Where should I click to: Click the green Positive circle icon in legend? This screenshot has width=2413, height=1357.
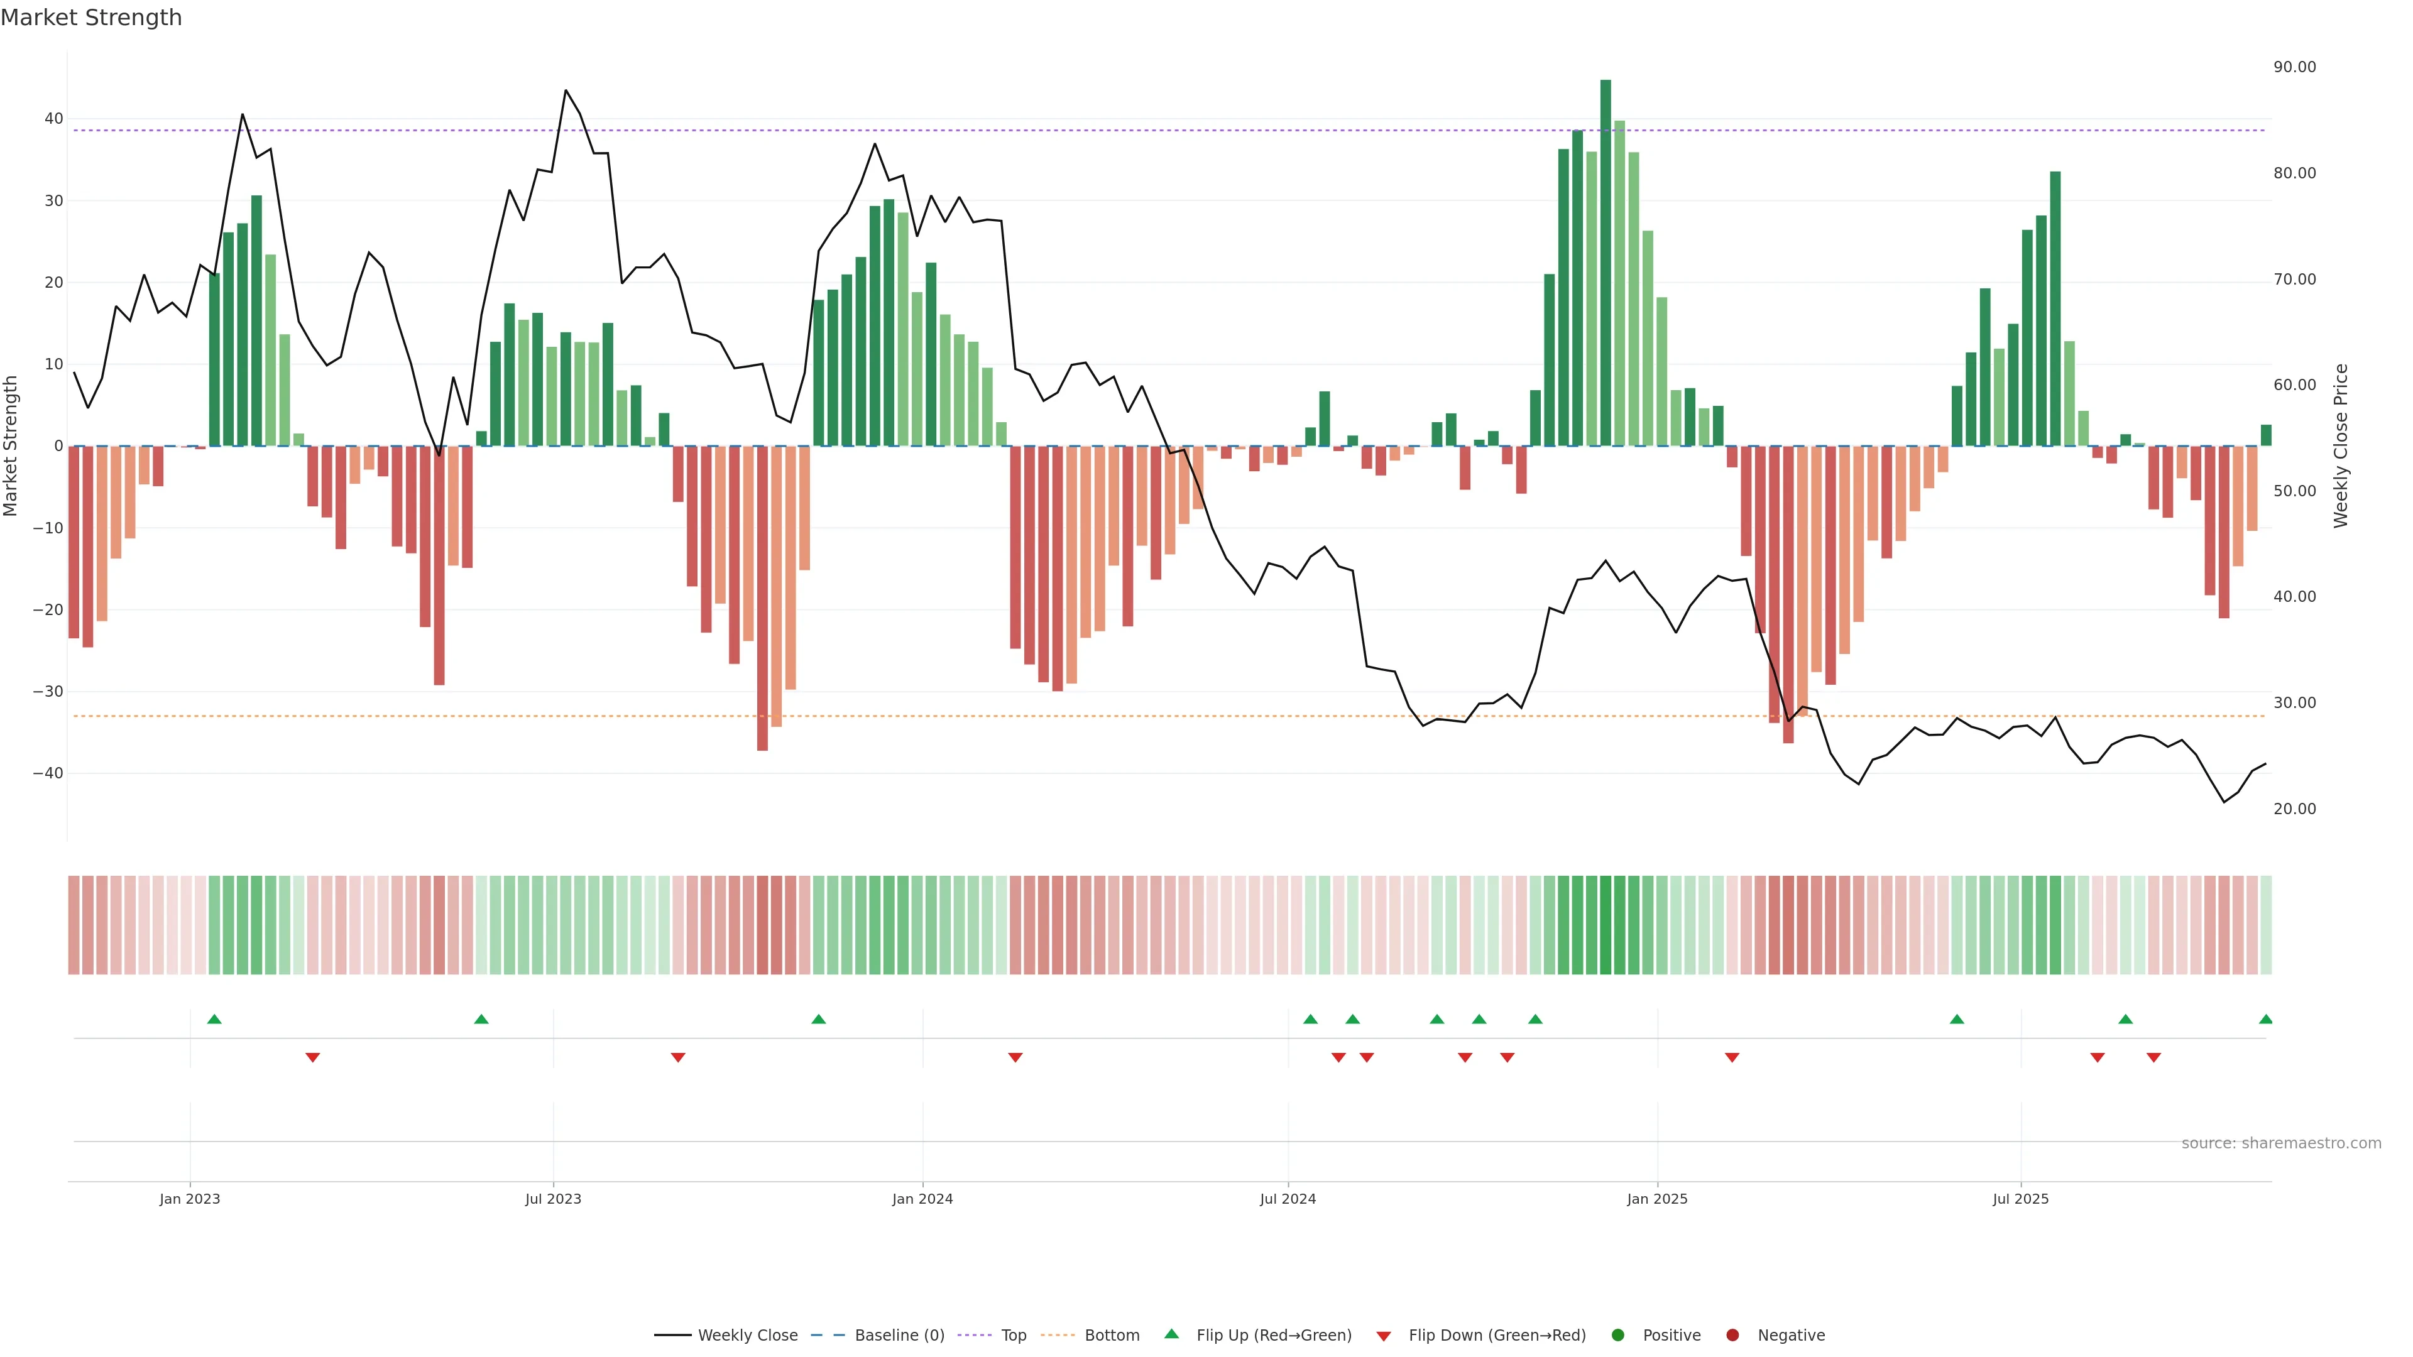(x=1617, y=1336)
